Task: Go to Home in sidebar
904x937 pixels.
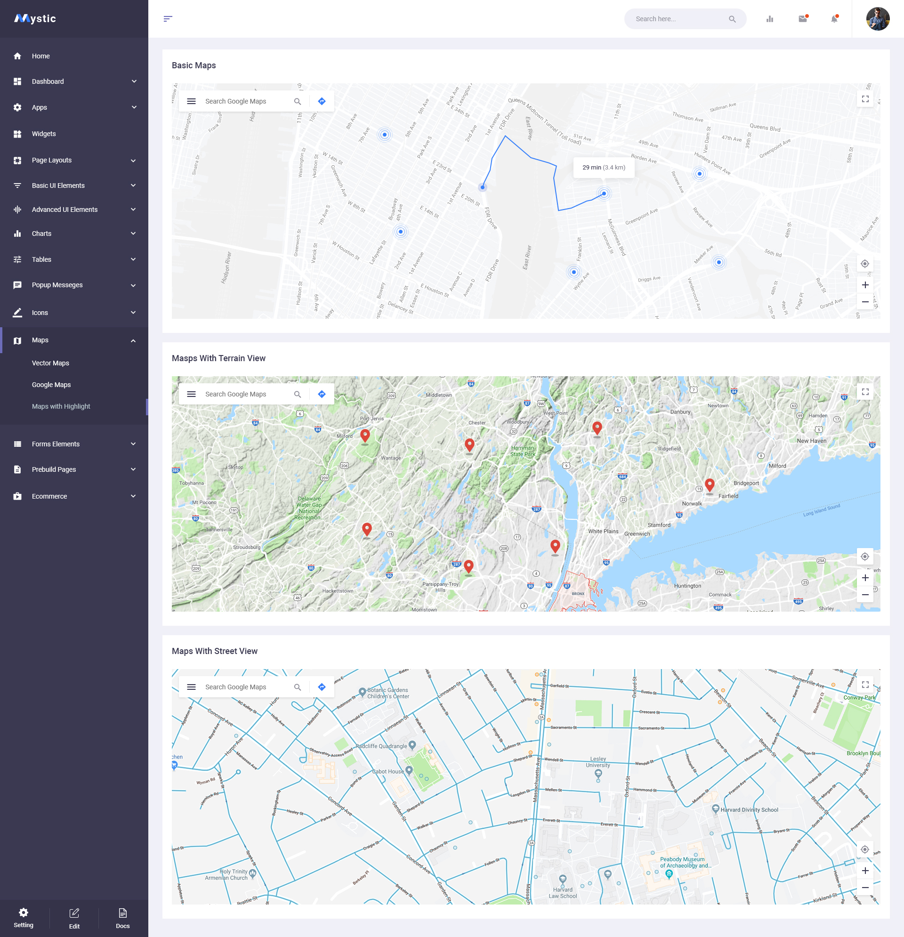Action: 40,56
